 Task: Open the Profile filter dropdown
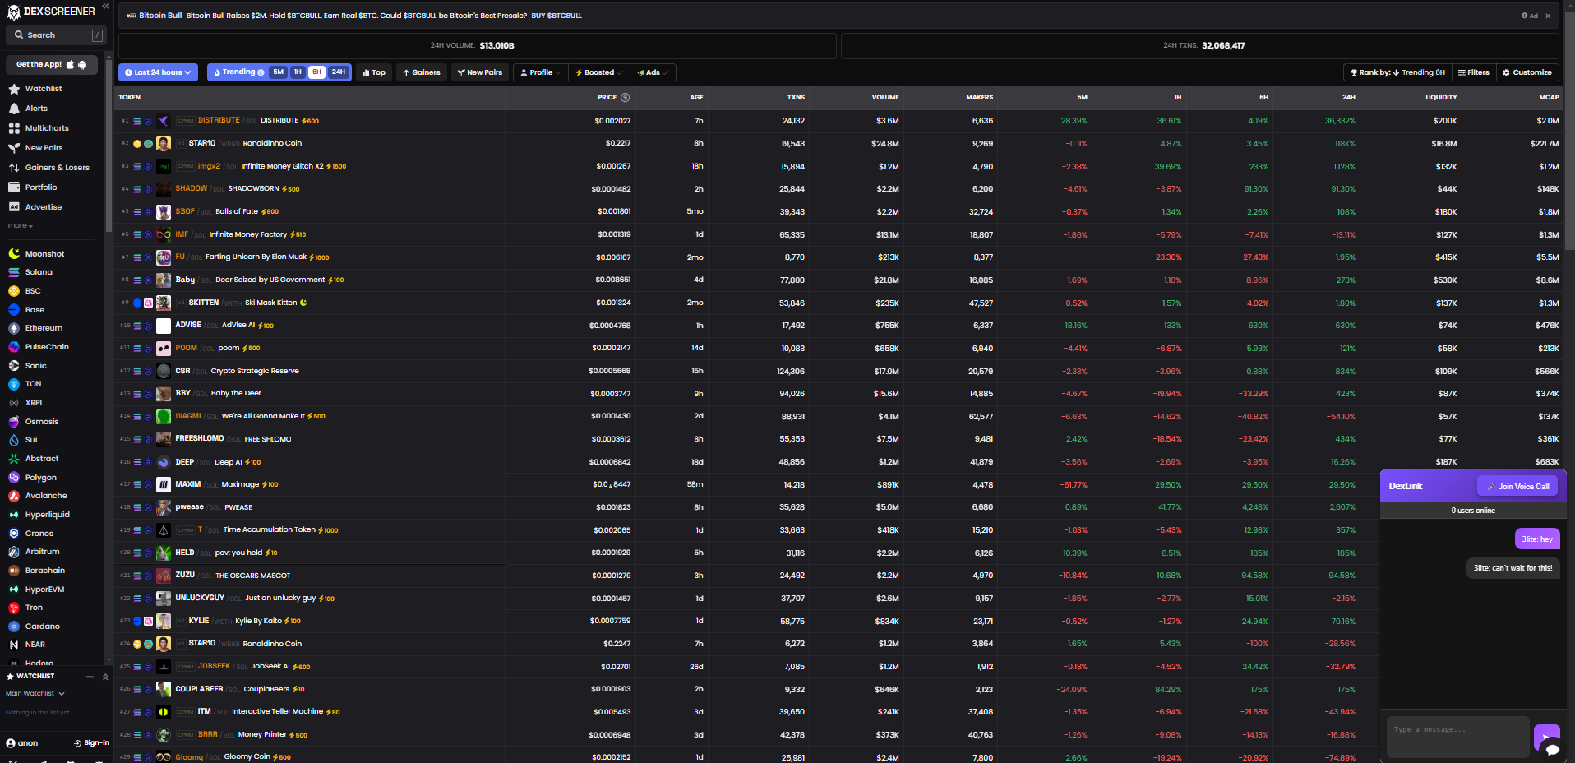(541, 72)
